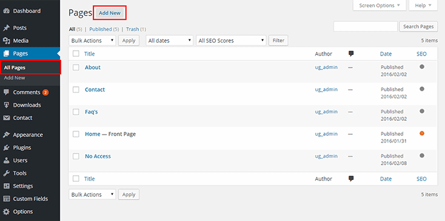445x221 pixels.
Task: View Trash pages link
Action: click(x=133, y=29)
